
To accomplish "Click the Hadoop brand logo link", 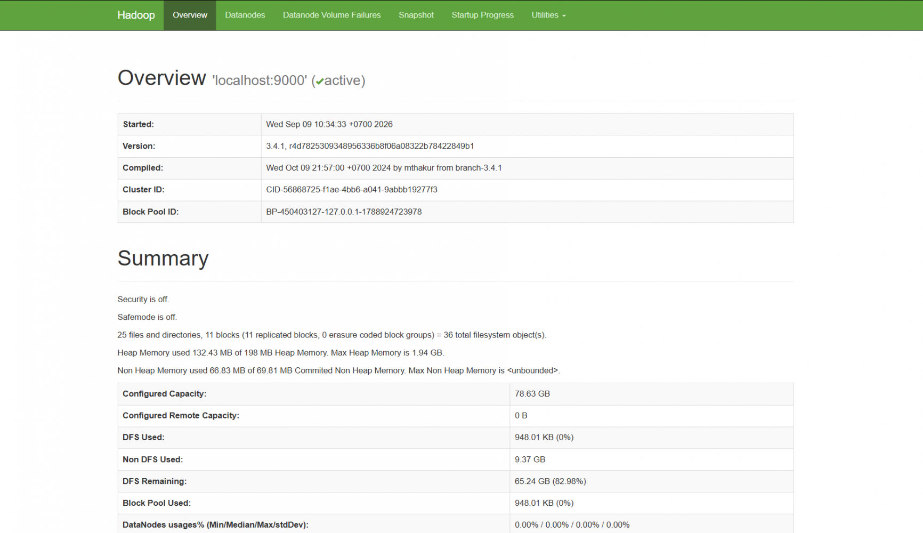I will tap(136, 15).
